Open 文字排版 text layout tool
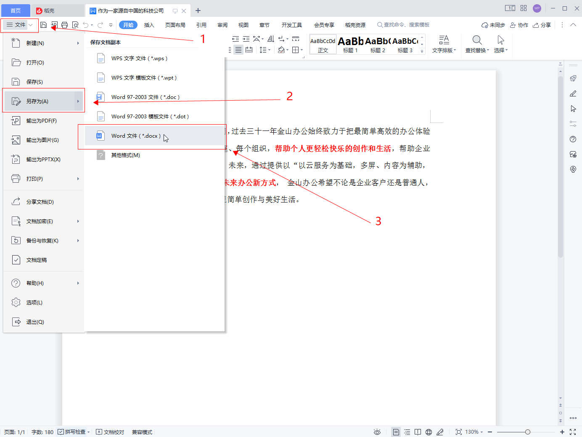This screenshot has height=437, width=582. (x=444, y=44)
